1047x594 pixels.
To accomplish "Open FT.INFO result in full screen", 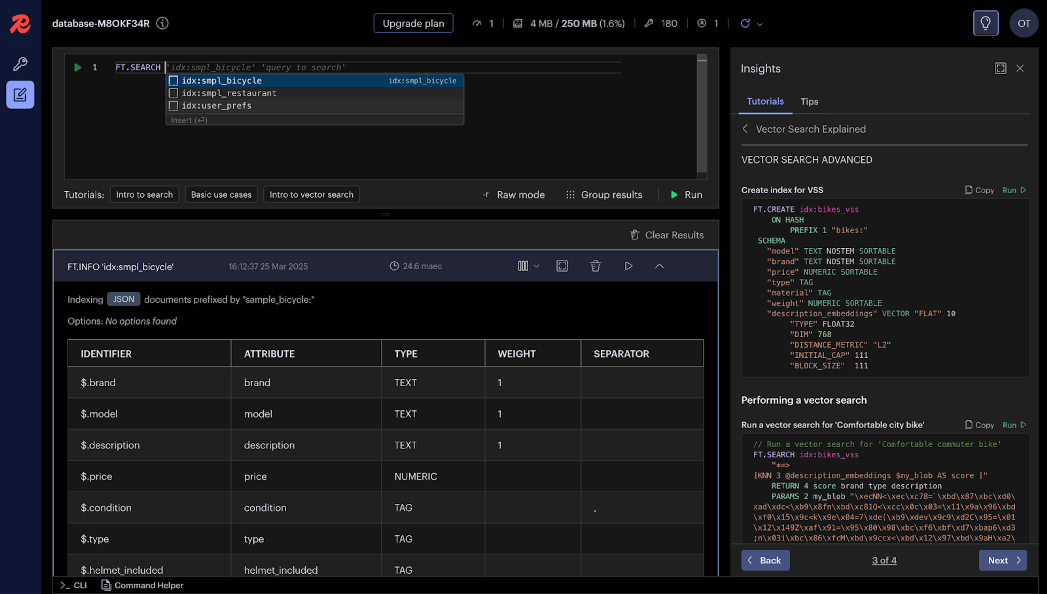I will click(562, 266).
